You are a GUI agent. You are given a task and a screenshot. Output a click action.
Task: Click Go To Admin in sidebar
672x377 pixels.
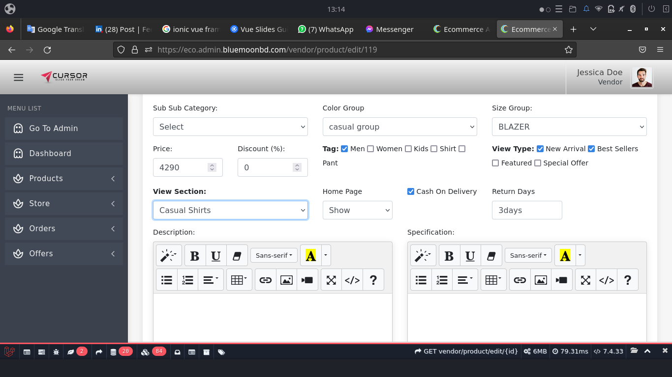[x=64, y=128]
